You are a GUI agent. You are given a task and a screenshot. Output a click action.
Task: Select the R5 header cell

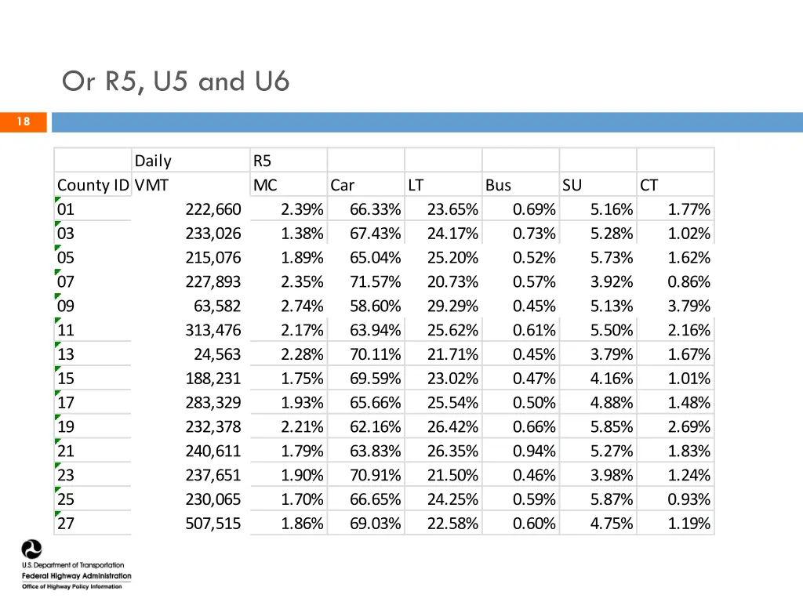tap(289, 161)
